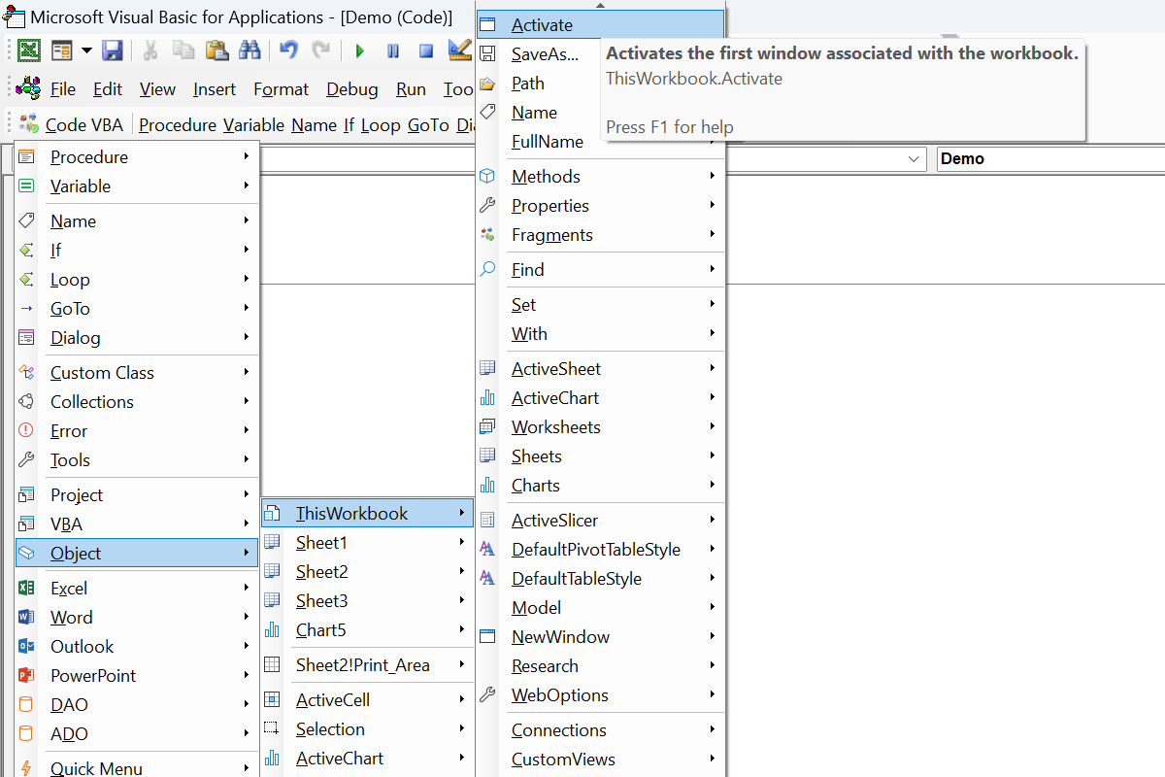Expand the Worksheets submenu arrow
This screenshot has width=1165, height=777.
pos(713,426)
